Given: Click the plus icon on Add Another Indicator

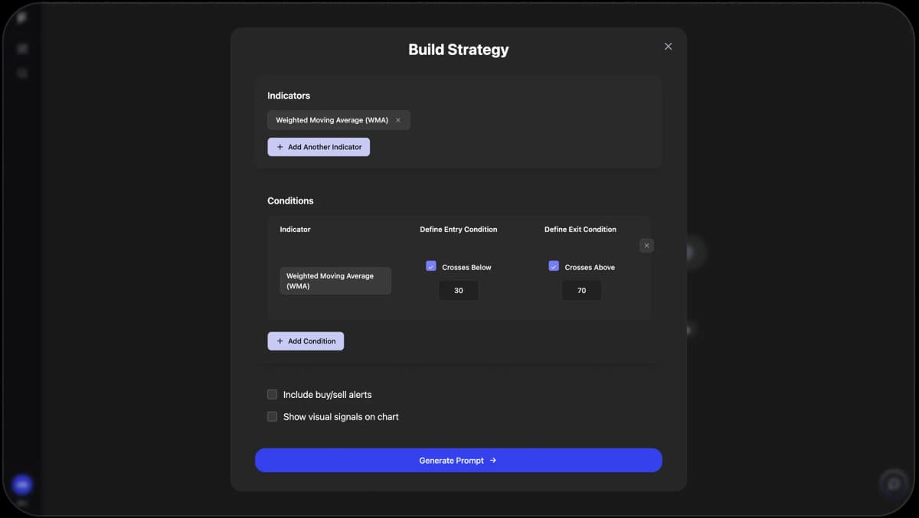Looking at the screenshot, I should tap(280, 147).
